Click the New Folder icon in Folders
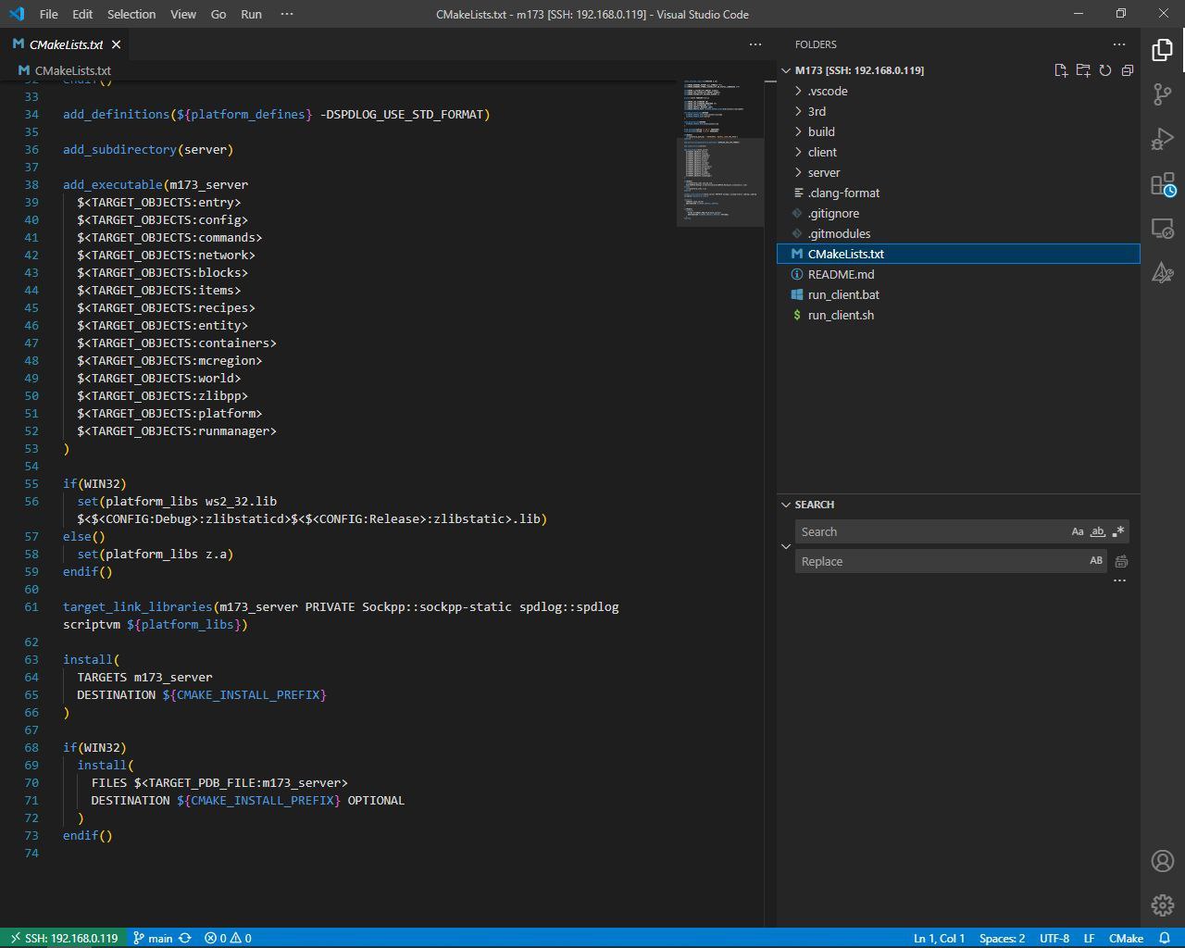Screen dimensions: 1185x948 [1083, 70]
